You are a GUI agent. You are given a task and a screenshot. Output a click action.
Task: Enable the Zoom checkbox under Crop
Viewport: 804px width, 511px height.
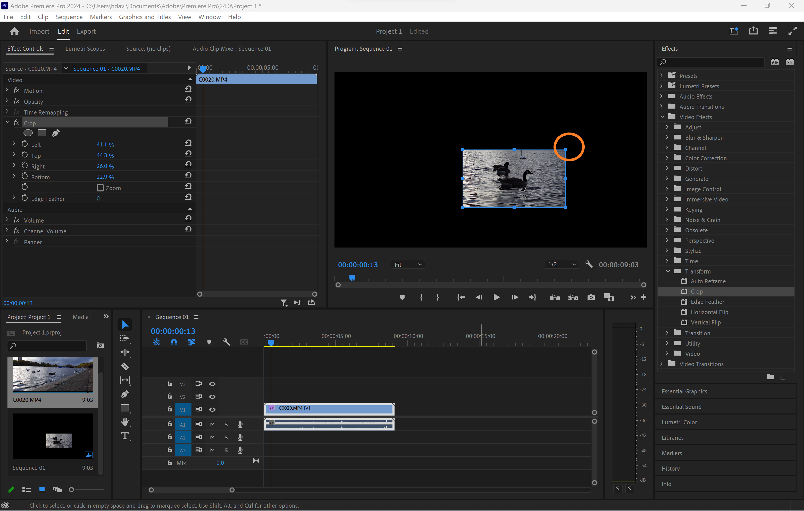[100, 188]
